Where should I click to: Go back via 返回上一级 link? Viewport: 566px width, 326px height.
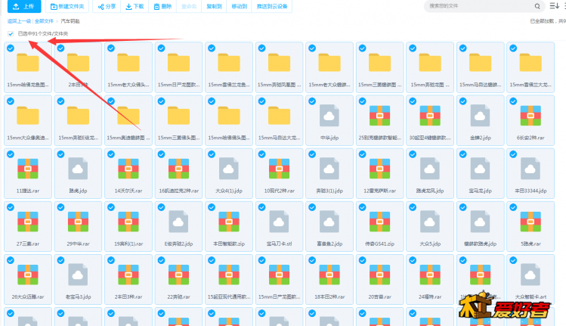pyautogui.click(x=19, y=21)
